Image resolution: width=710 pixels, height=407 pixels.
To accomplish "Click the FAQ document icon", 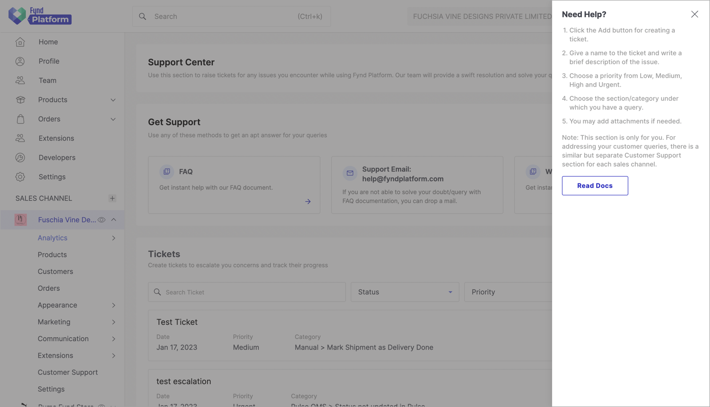I will click(167, 172).
